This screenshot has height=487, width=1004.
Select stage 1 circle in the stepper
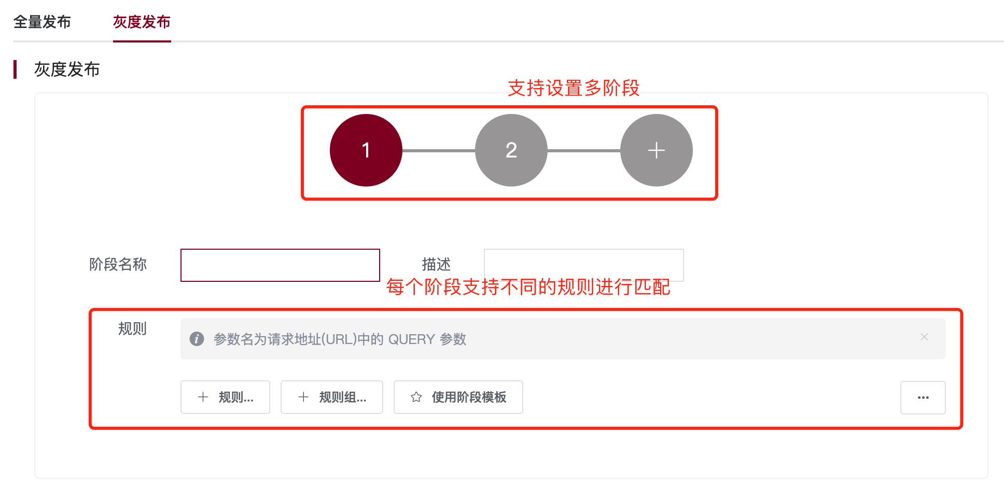click(366, 150)
